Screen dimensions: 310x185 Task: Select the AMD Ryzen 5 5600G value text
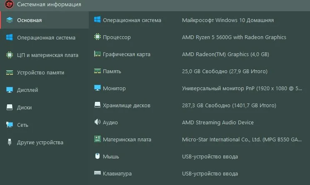(234, 37)
